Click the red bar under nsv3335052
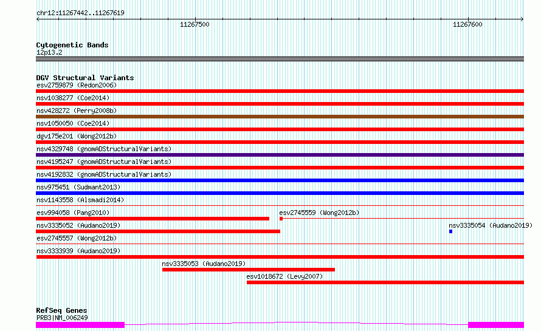Image resolution: width=541 pixels, height=331 pixels. click(158, 231)
